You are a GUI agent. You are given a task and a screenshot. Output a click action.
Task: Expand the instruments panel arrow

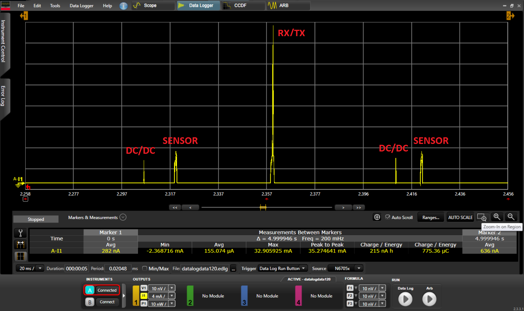[x=124, y=296]
